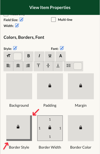The image size is (100, 154).
Task: Click the Border Color lock icon
Action: (81, 128)
